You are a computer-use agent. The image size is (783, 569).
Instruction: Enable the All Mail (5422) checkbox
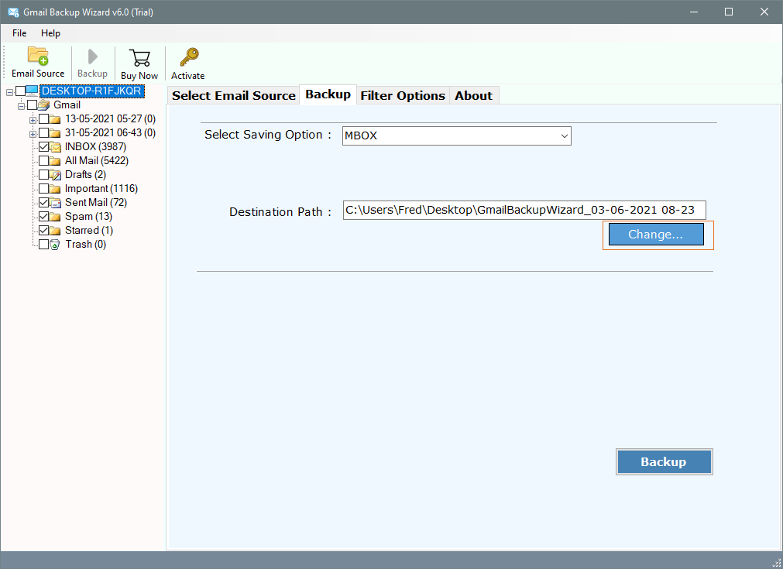point(43,161)
